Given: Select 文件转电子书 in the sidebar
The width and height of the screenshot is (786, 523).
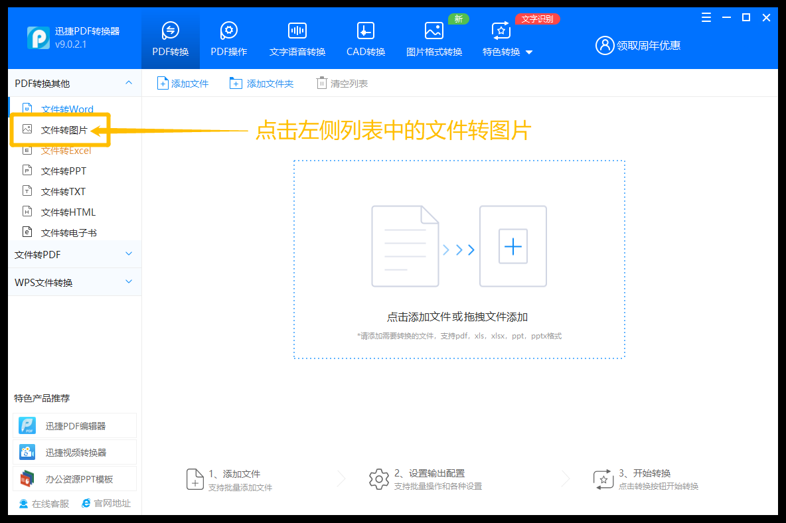Looking at the screenshot, I should pyautogui.click(x=68, y=232).
